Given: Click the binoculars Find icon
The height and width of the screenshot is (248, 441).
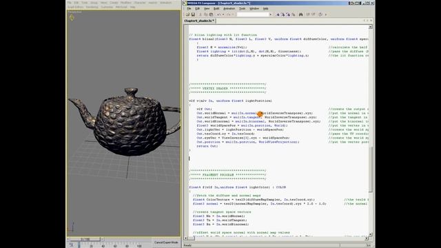Looking at the screenshot, I should point(300,14).
